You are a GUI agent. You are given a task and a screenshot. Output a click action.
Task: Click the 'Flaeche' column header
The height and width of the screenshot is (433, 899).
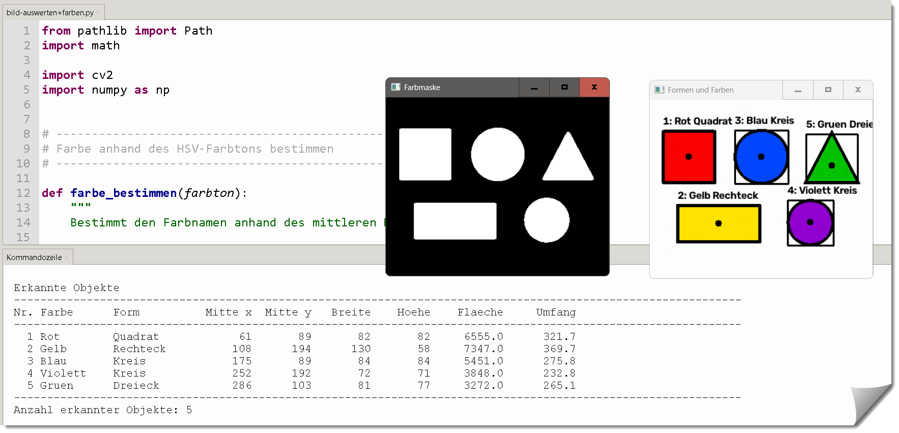pyautogui.click(x=480, y=312)
